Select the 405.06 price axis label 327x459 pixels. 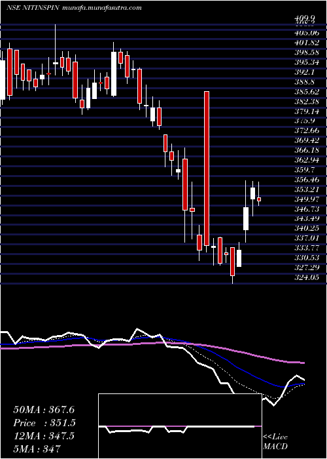coord(307,33)
